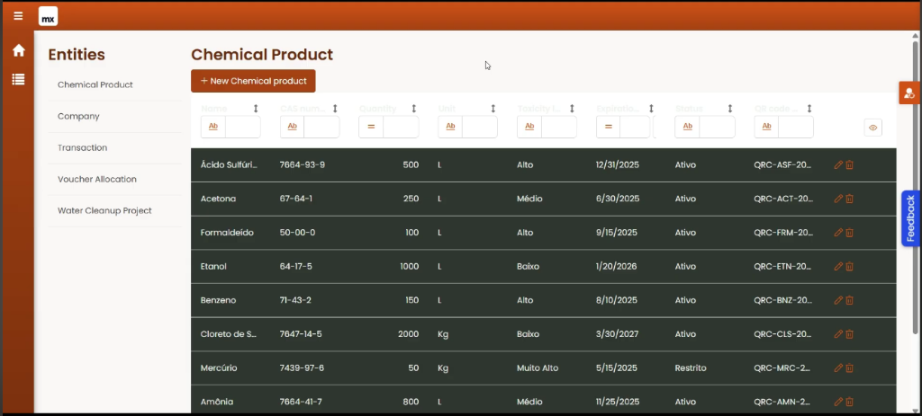Screen dimensions: 922x416
Task: Edit the Acetona row
Action: pos(838,199)
